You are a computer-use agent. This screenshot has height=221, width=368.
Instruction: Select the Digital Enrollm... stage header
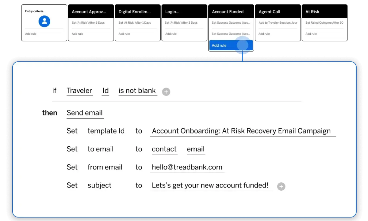pyautogui.click(x=138, y=12)
